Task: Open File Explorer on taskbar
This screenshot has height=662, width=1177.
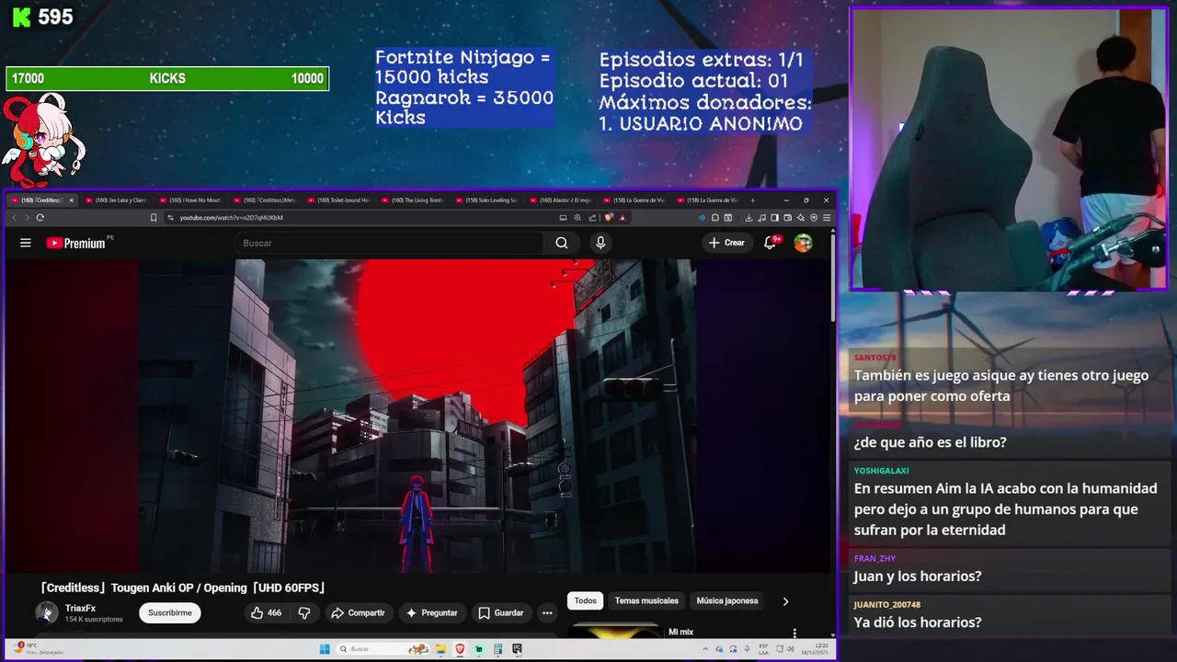Action: coord(441,649)
